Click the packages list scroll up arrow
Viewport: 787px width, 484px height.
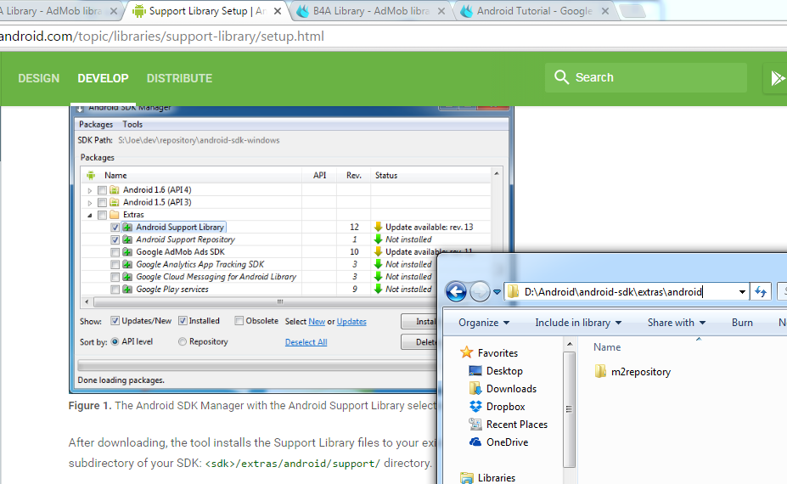click(x=497, y=174)
